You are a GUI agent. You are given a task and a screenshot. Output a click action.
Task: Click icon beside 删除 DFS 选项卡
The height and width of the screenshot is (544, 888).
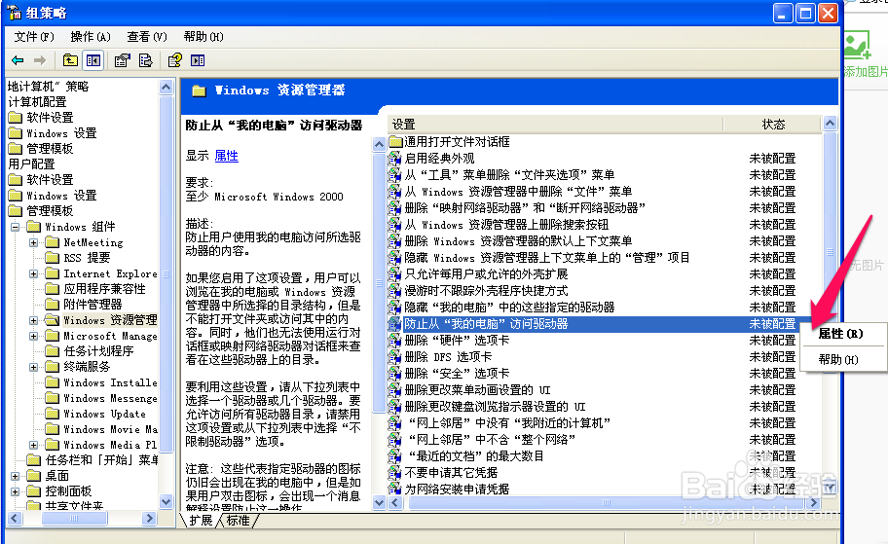[x=394, y=357]
